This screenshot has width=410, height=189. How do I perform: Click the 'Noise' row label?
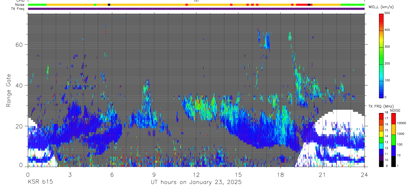point(20,5)
